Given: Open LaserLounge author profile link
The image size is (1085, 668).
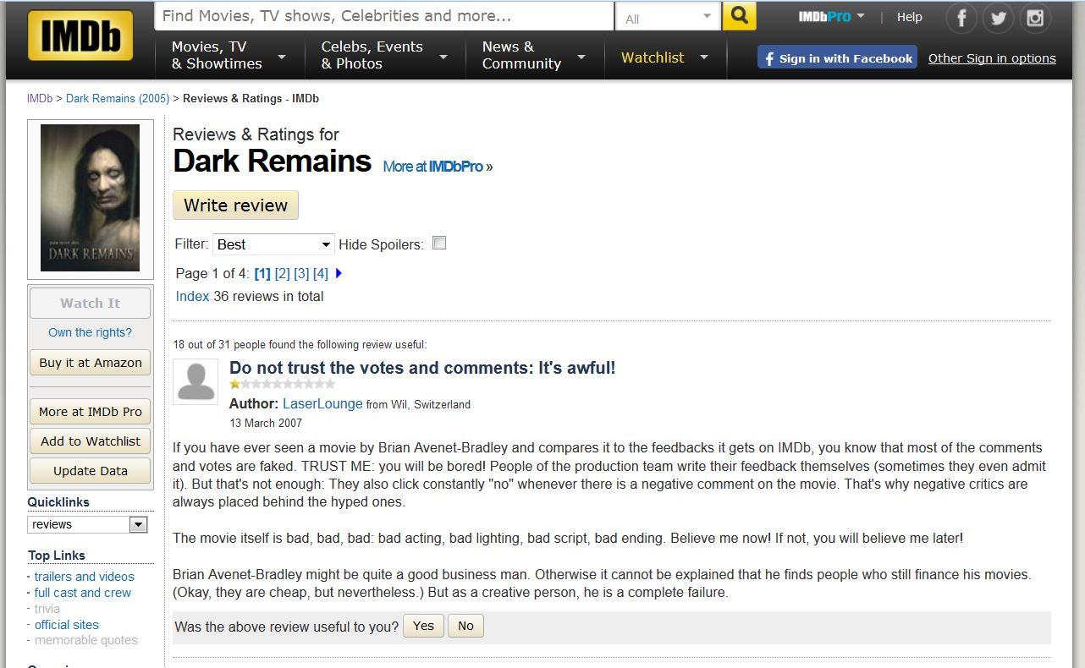Looking at the screenshot, I should [x=322, y=404].
